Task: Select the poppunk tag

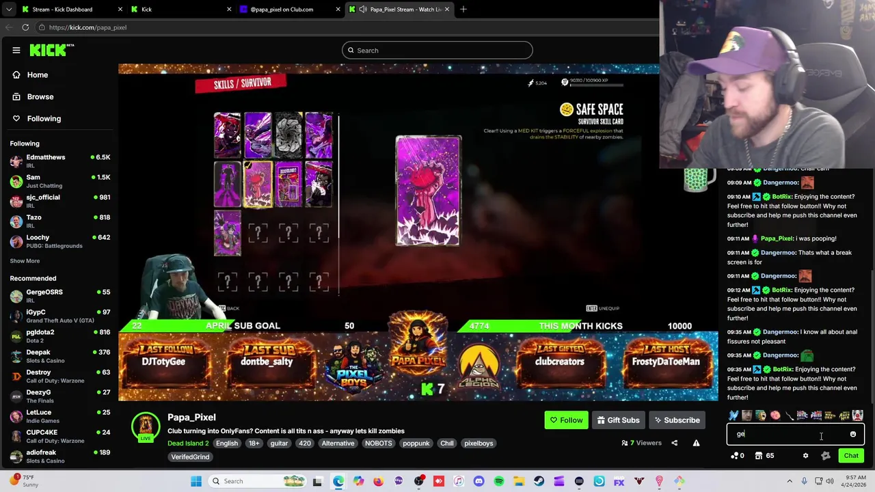Action: click(x=416, y=443)
